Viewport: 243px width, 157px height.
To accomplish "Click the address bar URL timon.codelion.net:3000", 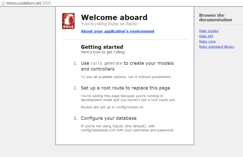I will coord(29,3).
